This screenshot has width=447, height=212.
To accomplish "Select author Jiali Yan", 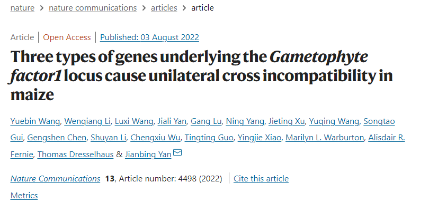I will tap(172, 121).
